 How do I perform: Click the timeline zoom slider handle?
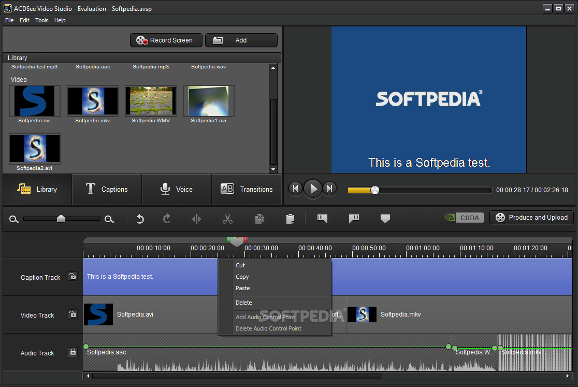point(61,219)
